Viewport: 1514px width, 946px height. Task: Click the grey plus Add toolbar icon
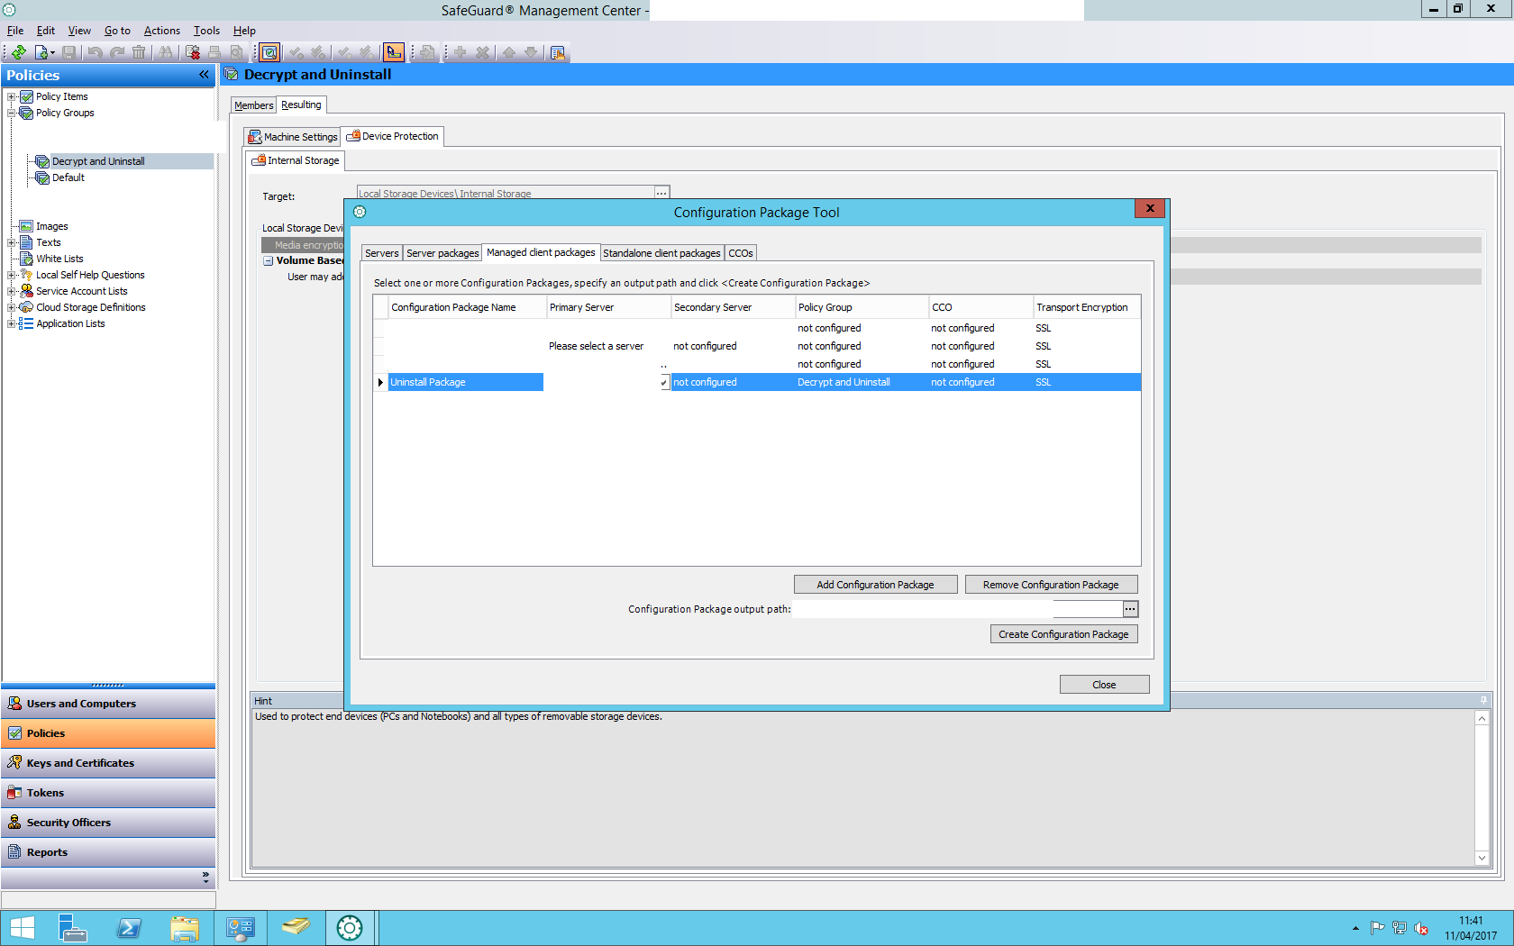[x=460, y=52]
